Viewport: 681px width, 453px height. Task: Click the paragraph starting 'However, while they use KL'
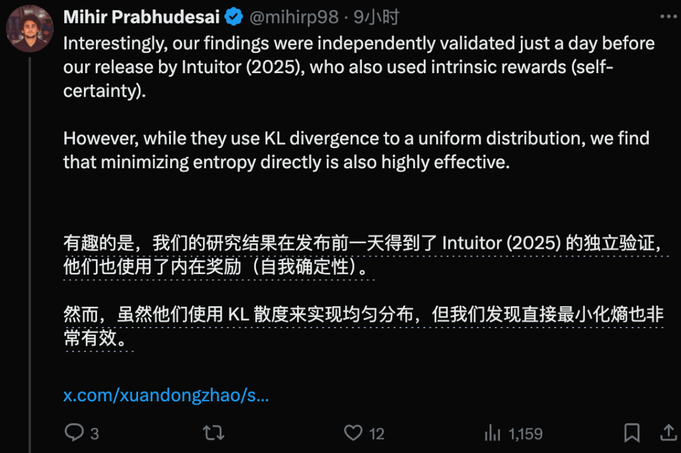[356, 150]
